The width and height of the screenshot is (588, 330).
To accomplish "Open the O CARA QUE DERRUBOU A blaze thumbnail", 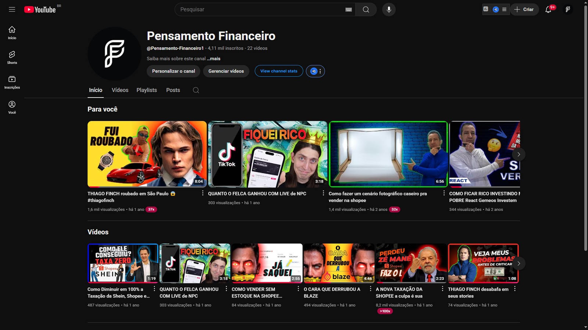I will (339, 263).
